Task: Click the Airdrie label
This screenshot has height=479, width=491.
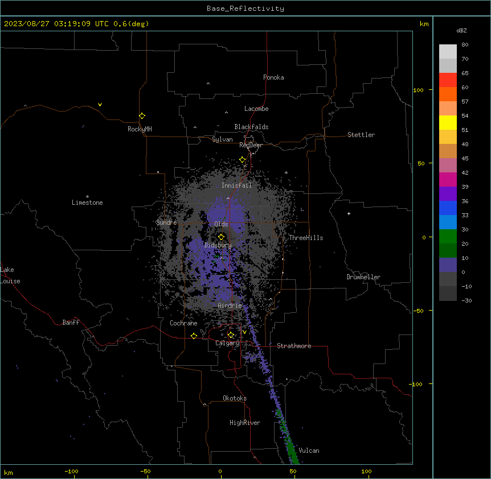Action: pos(230,305)
